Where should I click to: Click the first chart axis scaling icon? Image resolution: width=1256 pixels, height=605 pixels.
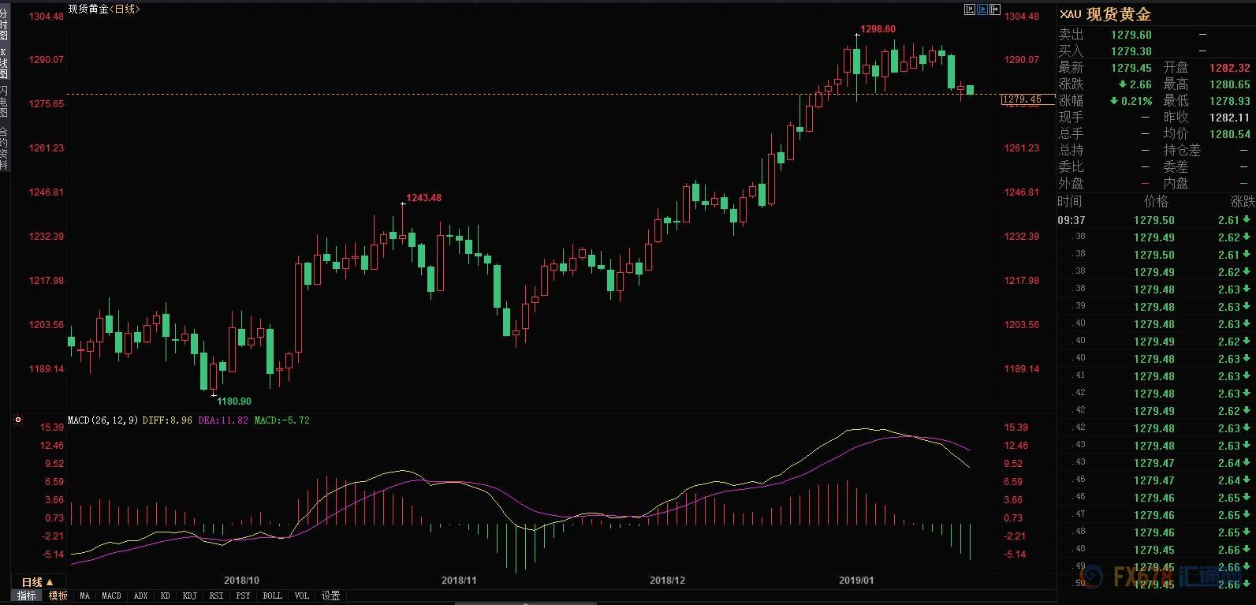coord(969,9)
